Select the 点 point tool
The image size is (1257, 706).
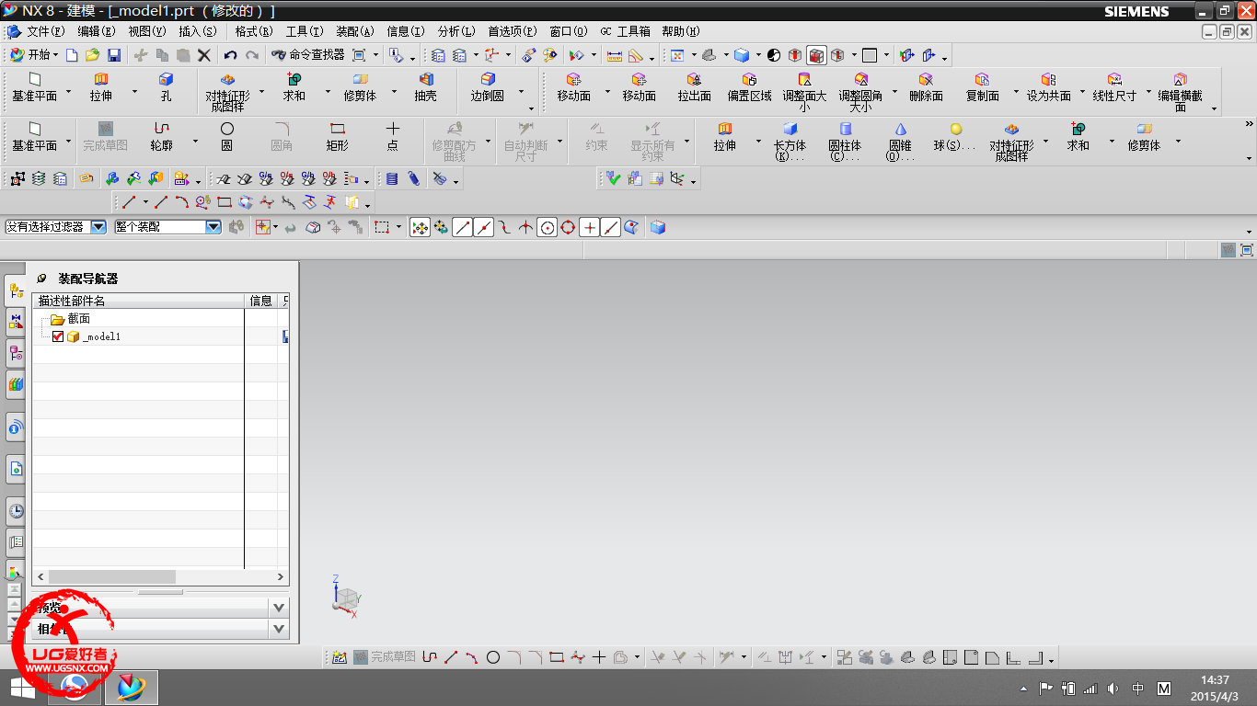click(393, 137)
